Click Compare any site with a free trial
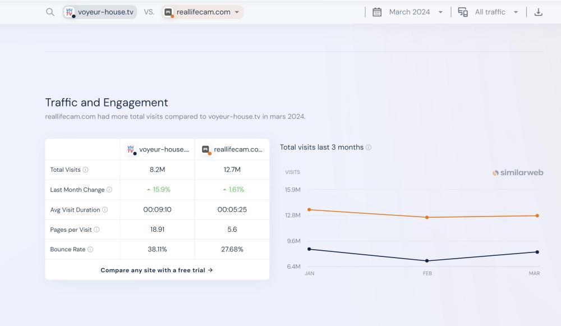The height and width of the screenshot is (326, 561). point(157,270)
